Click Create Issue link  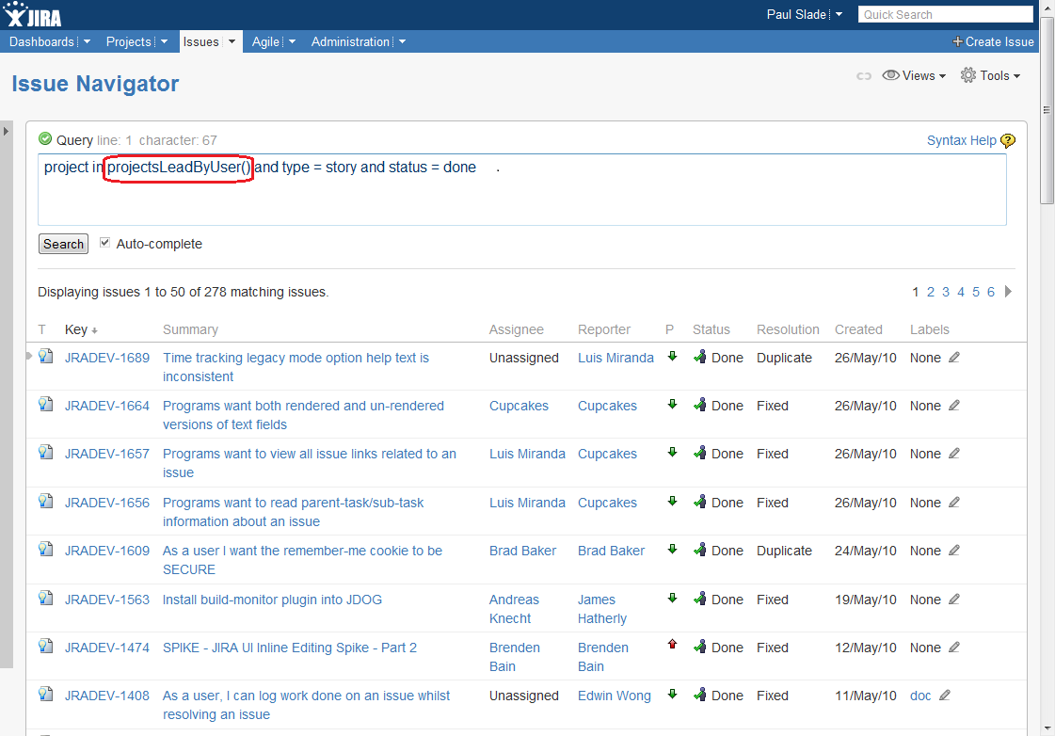point(999,41)
